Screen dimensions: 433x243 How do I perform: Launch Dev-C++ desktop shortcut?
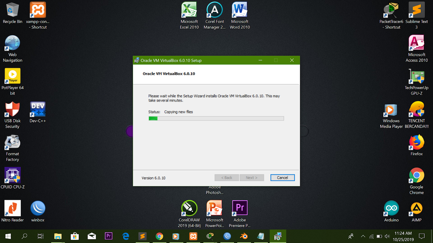[38, 112]
